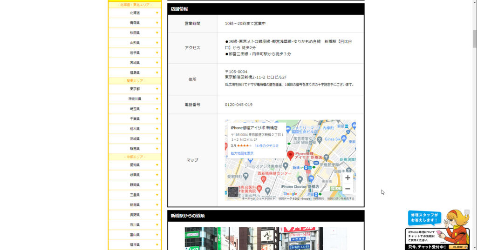Expand the 秋田県 prefecture row
477x250 pixels.
(135, 33)
